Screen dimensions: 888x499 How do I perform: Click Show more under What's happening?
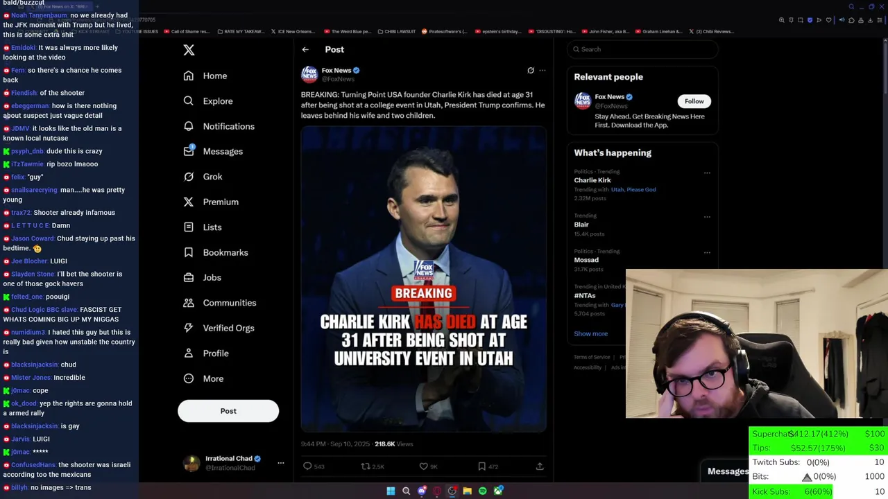591,334
